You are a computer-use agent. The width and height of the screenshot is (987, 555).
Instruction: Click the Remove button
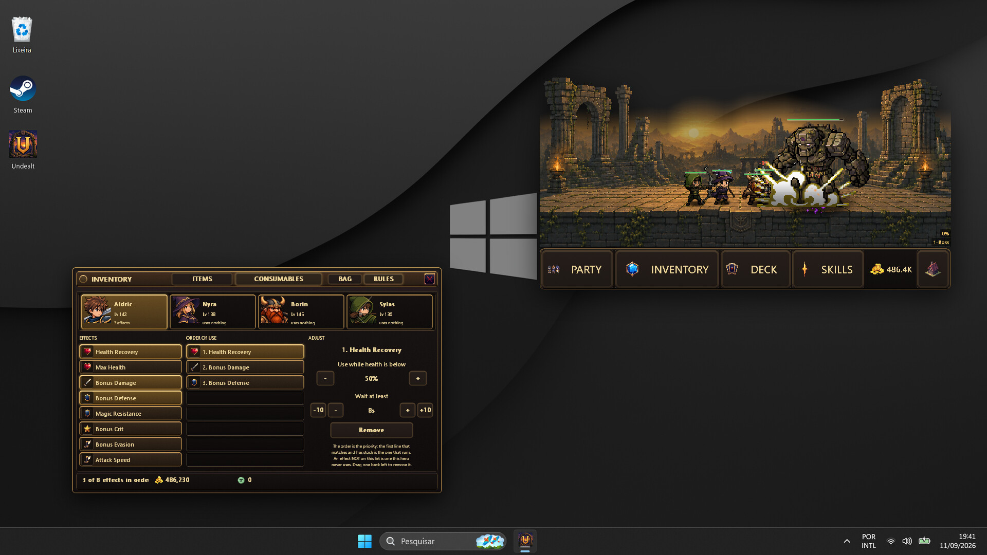point(371,430)
